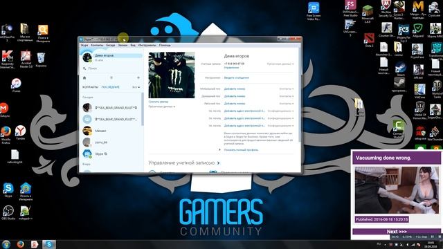Open the Звонки menu
This screenshot has width=443, height=249.
(123, 45)
